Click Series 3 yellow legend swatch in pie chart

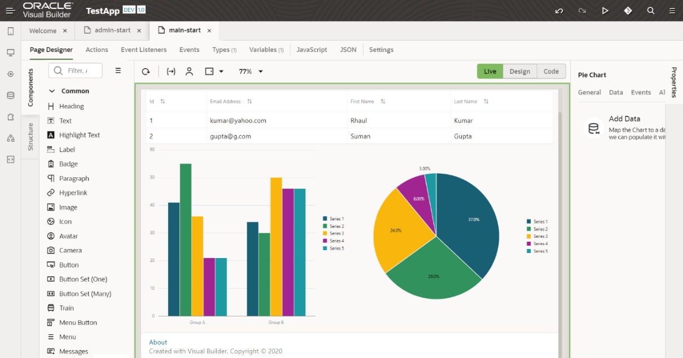529,237
